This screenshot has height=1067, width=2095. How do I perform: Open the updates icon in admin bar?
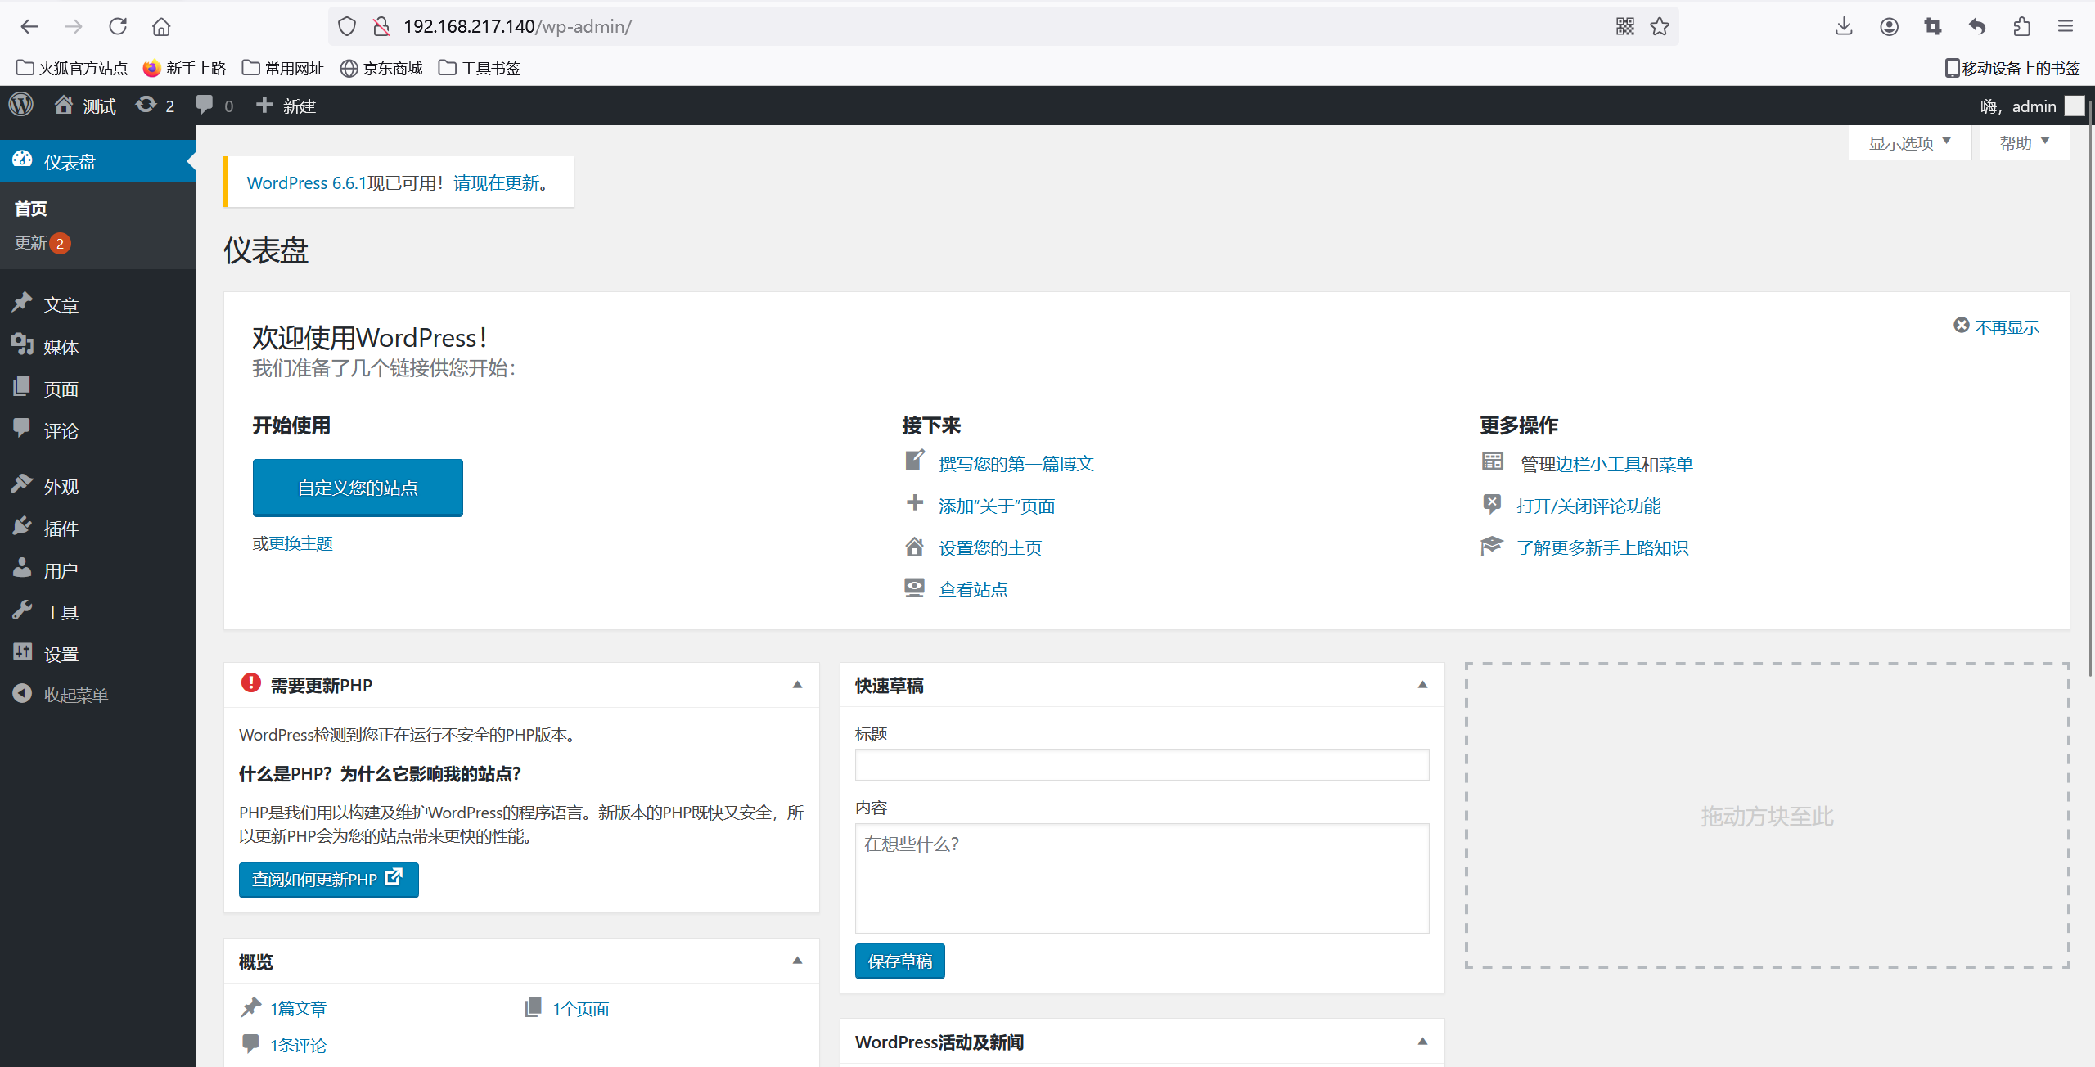point(155,106)
